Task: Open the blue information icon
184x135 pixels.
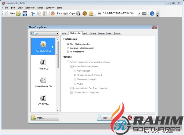Action: coord(152,13)
